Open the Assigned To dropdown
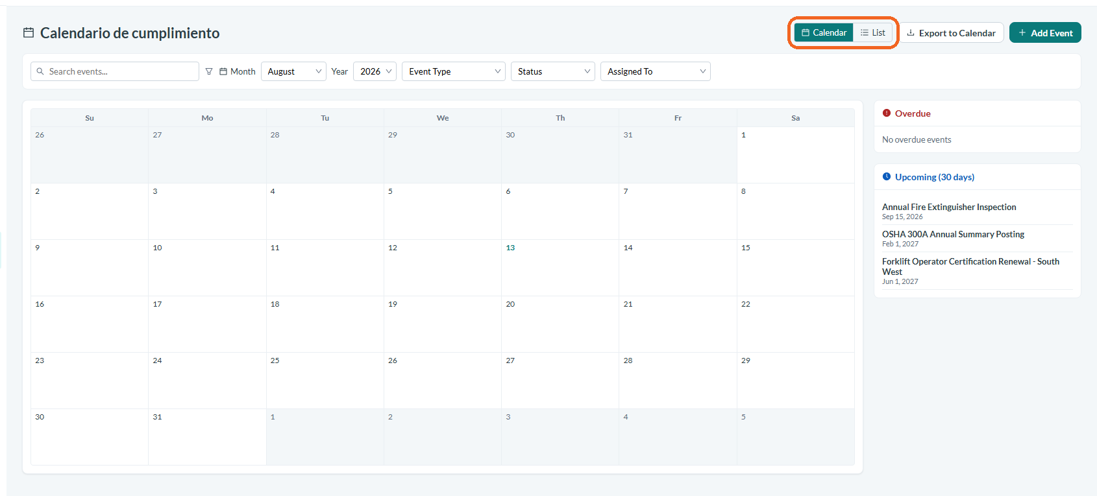 click(x=656, y=71)
